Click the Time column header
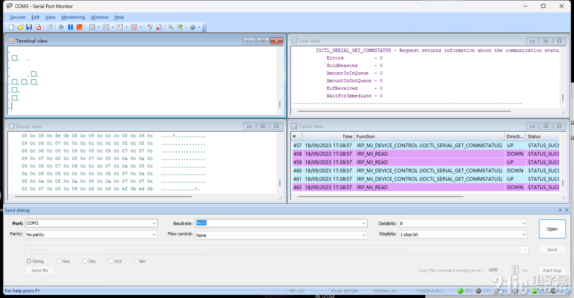 [x=328, y=136]
